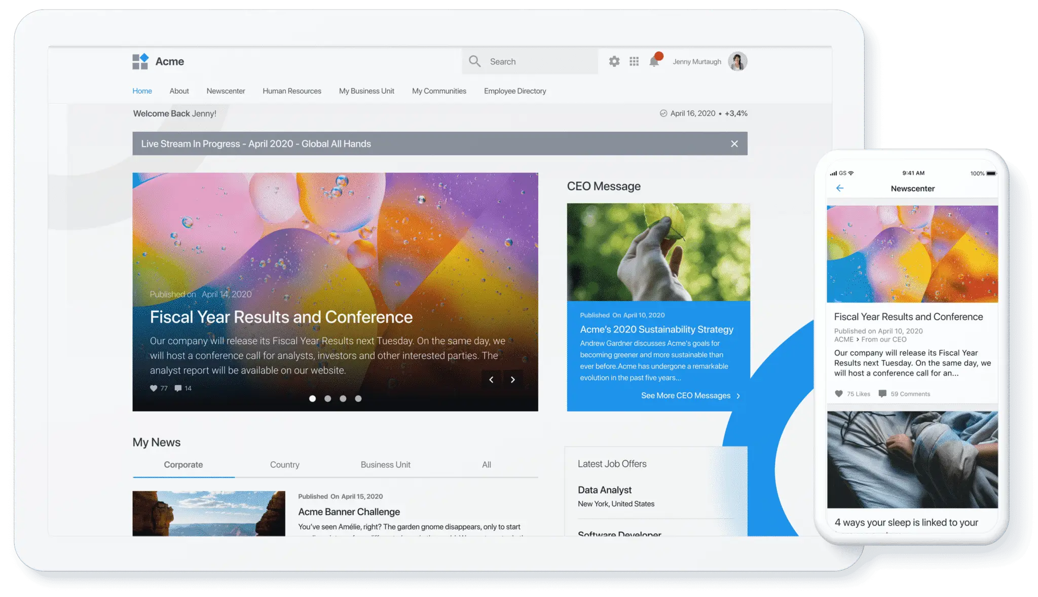Image resolution: width=1038 pixels, height=597 pixels.
Task: Tap the mobile Fiscal Year colorful image
Action: coord(912,254)
